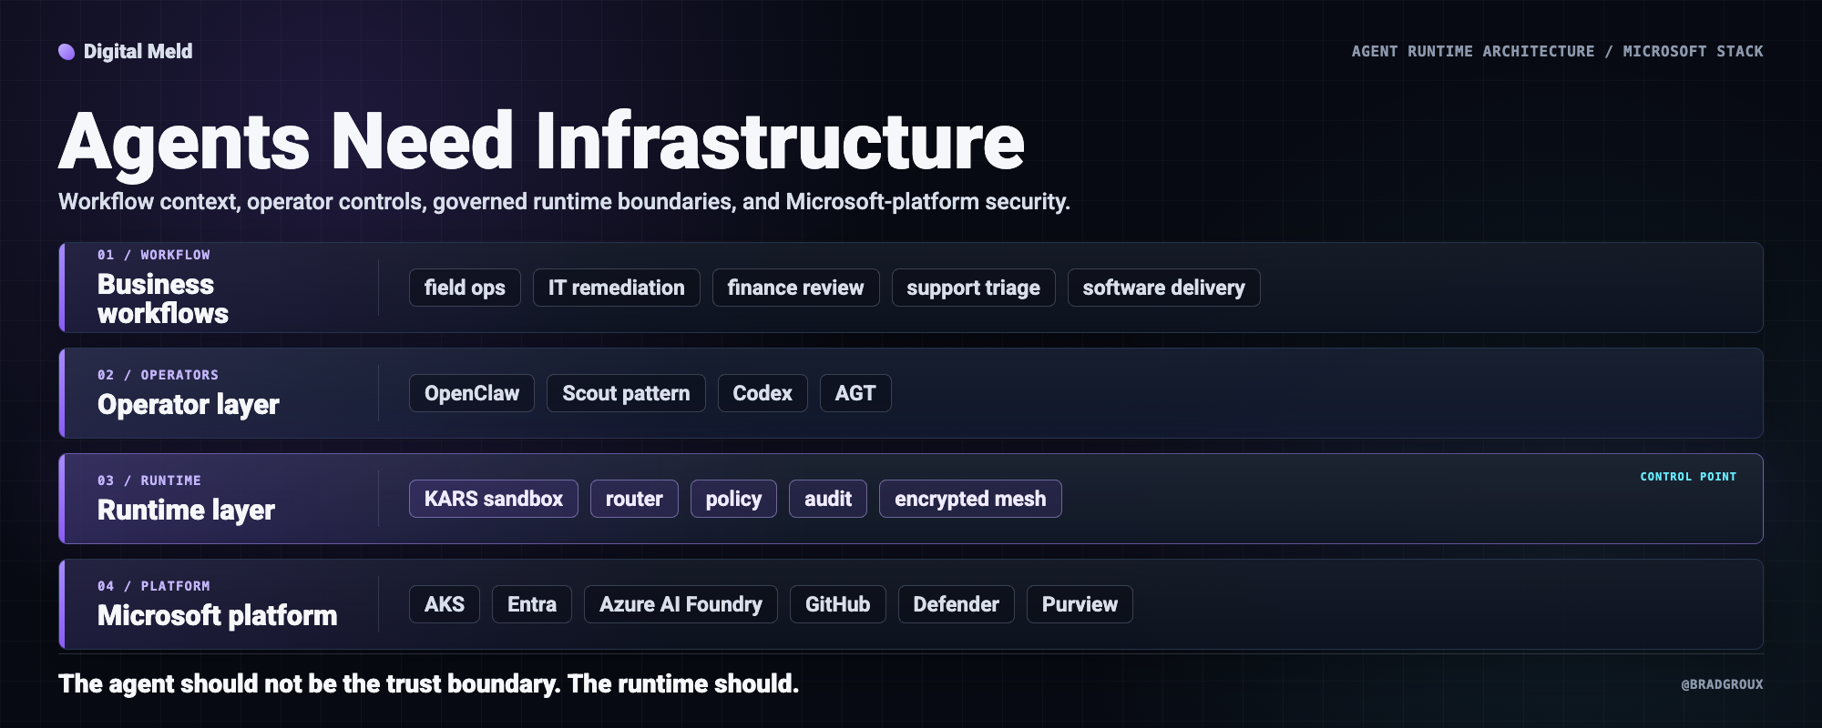
Task: Select the field ops chip
Action: coord(465,288)
